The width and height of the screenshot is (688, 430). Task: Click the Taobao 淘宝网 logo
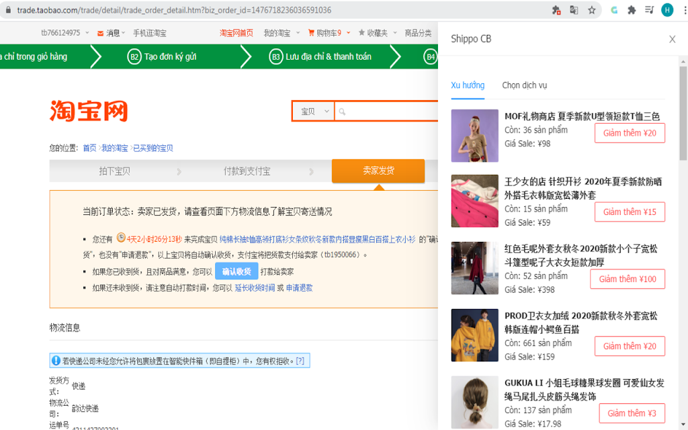point(89,111)
